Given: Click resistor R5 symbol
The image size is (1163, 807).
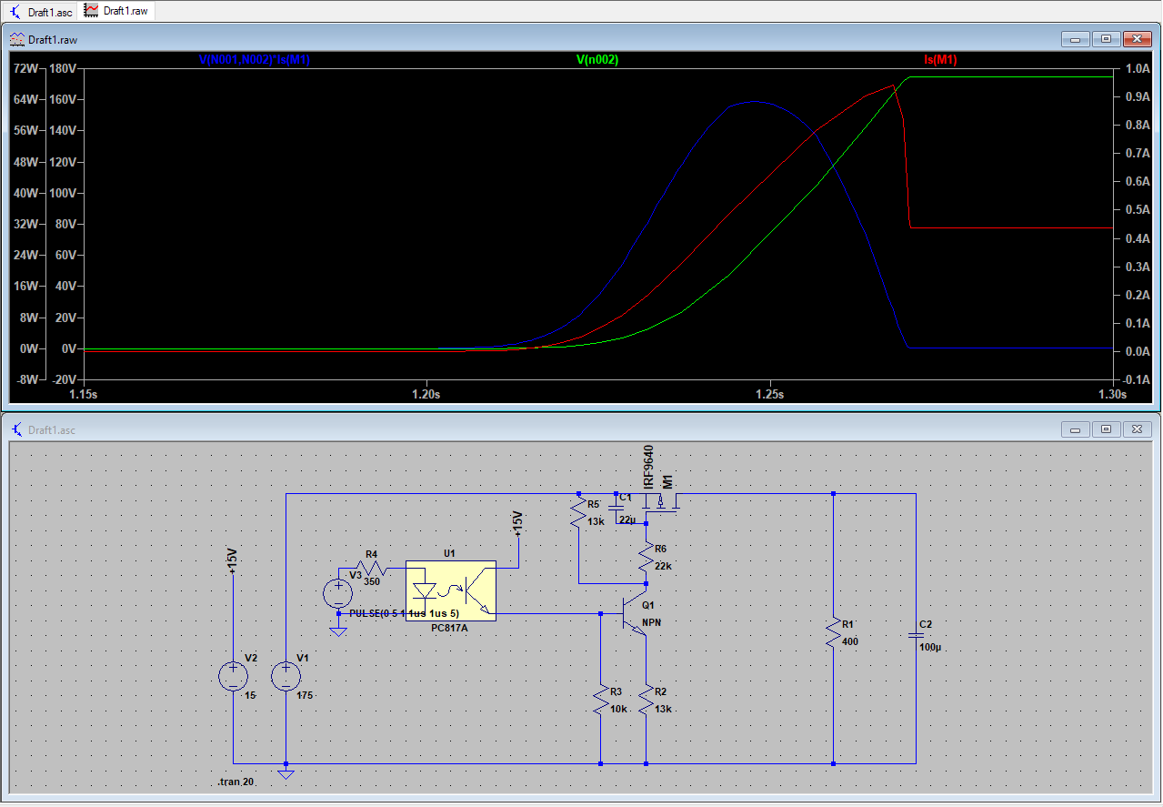Looking at the screenshot, I should point(577,514).
